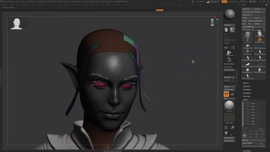Click the highlighted orange button in the top bar
270x152 pixels.
pyautogui.click(x=224, y=2)
